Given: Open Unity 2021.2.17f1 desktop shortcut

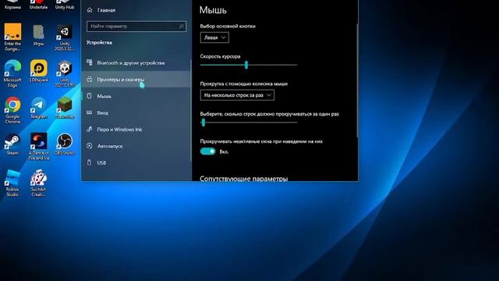Looking at the screenshot, I should pyautogui.click(x=64, y=74).
